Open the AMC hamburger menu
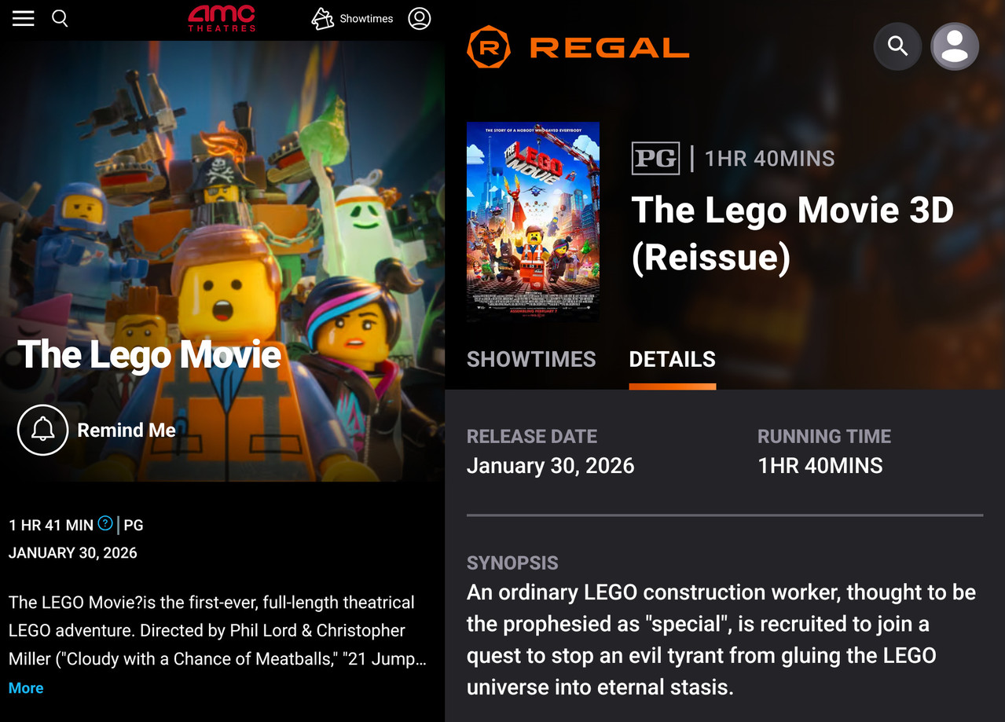Image resolution: width=1005 pixels, height=722 pixels. click(x=24, y=18)
